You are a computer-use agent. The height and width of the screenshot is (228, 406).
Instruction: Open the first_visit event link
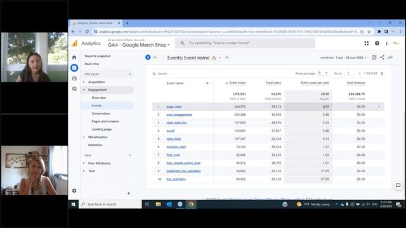(173, 155)
